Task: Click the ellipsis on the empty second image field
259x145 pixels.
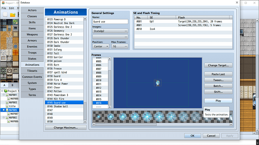Action: tap(126, 37)
